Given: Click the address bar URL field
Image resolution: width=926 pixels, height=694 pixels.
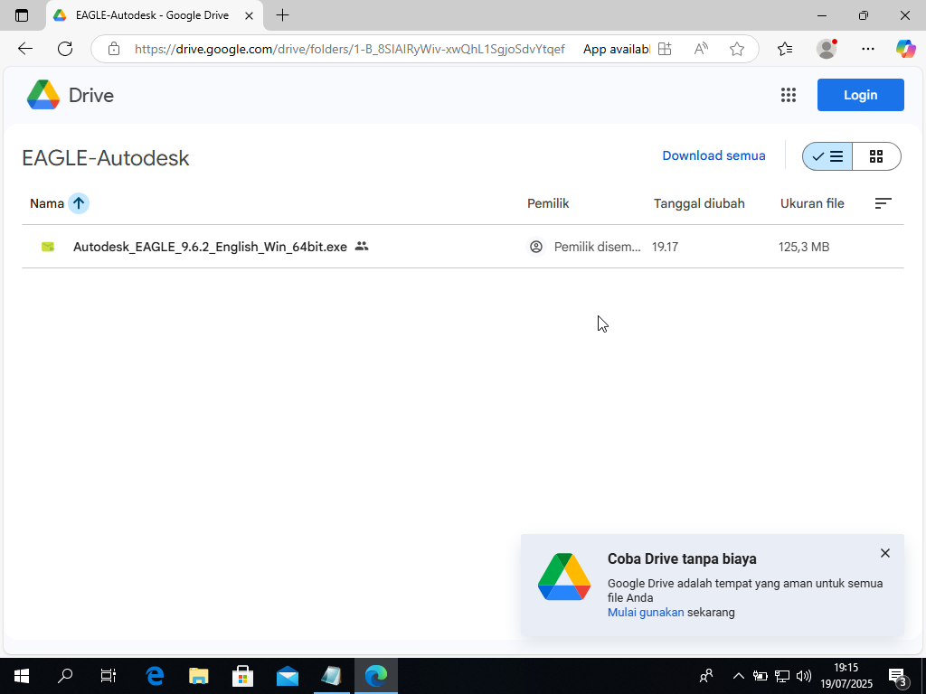Looking at the screenshot, I should (x=349, y=49).
